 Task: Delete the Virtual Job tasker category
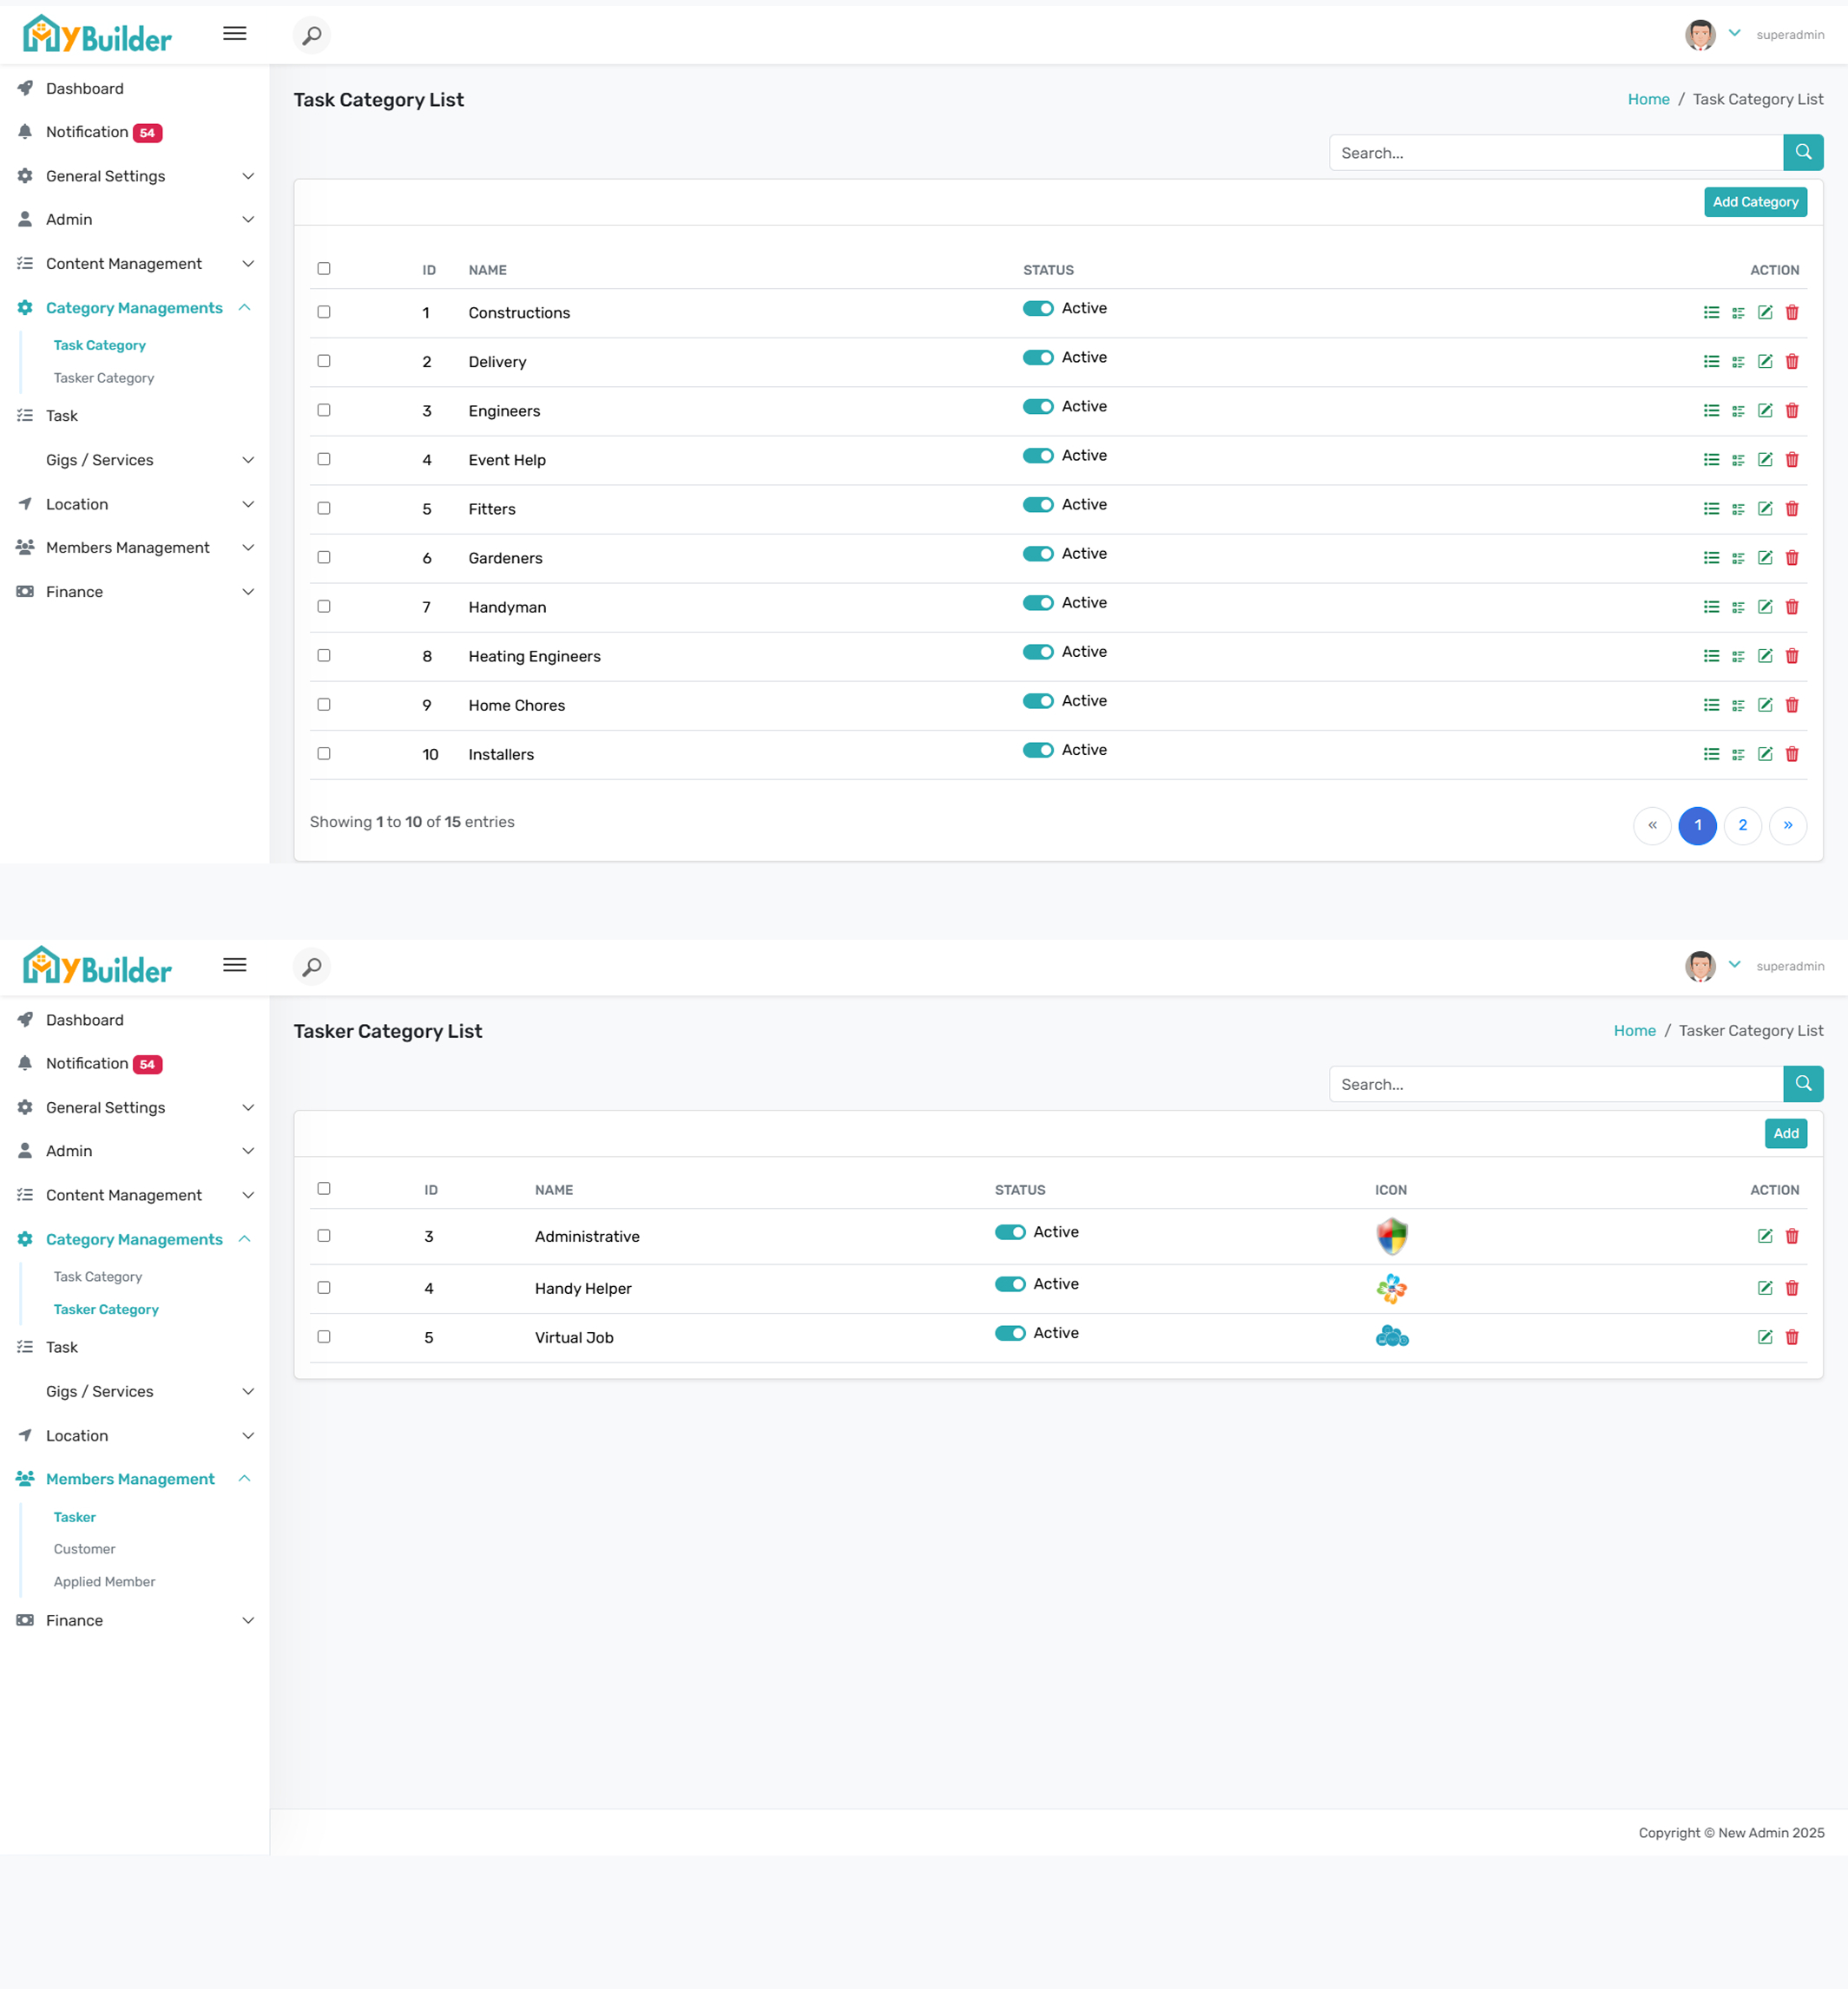click(1791, 1337)
